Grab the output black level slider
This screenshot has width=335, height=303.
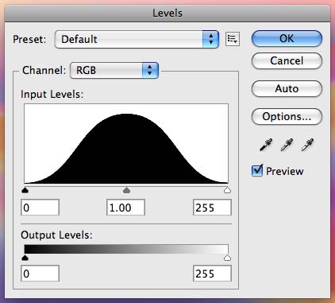point(25,258)
